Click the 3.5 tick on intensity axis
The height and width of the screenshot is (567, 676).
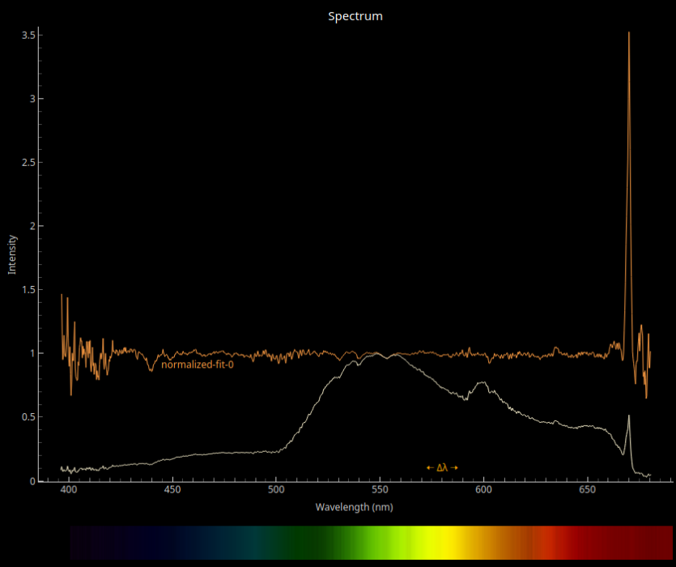(x=27, y=35)
